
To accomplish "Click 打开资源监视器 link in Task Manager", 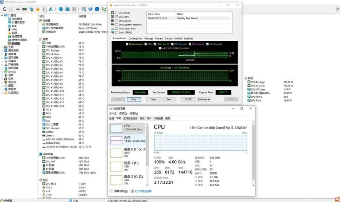I will click(143, 191).
